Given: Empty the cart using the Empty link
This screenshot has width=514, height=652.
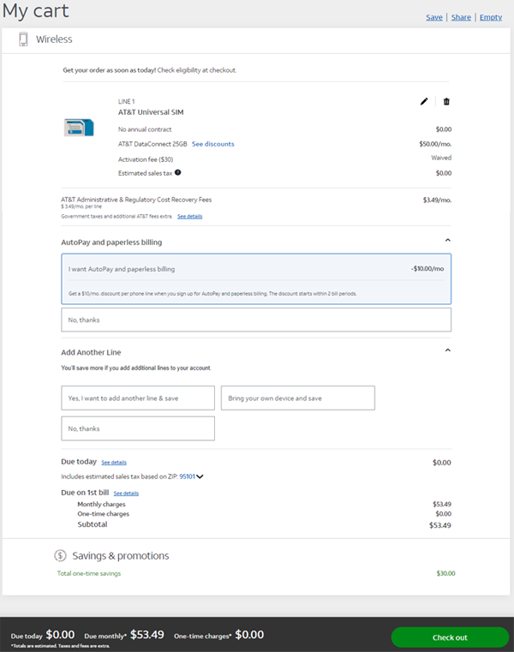Looking at the screenshot, I should (x=490, y=17).
